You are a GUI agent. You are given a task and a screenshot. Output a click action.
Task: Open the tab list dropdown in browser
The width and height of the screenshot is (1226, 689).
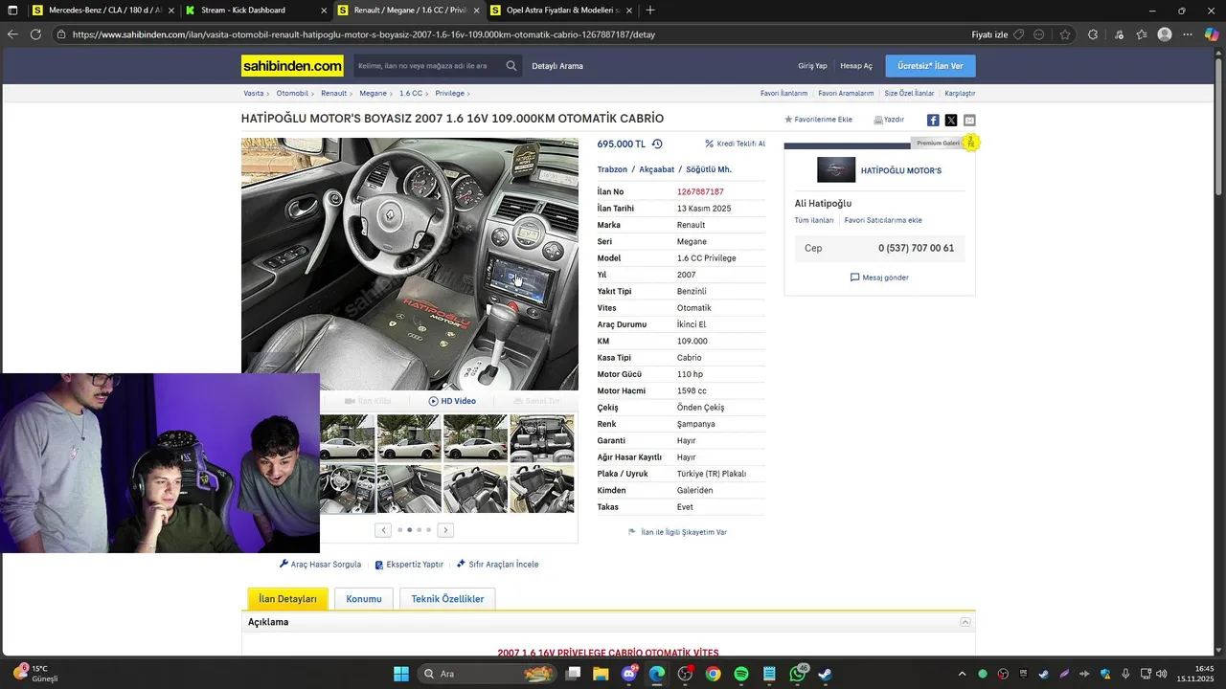point(13,11)
